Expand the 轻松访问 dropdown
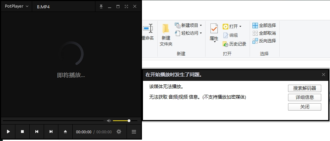 [201, 33]
